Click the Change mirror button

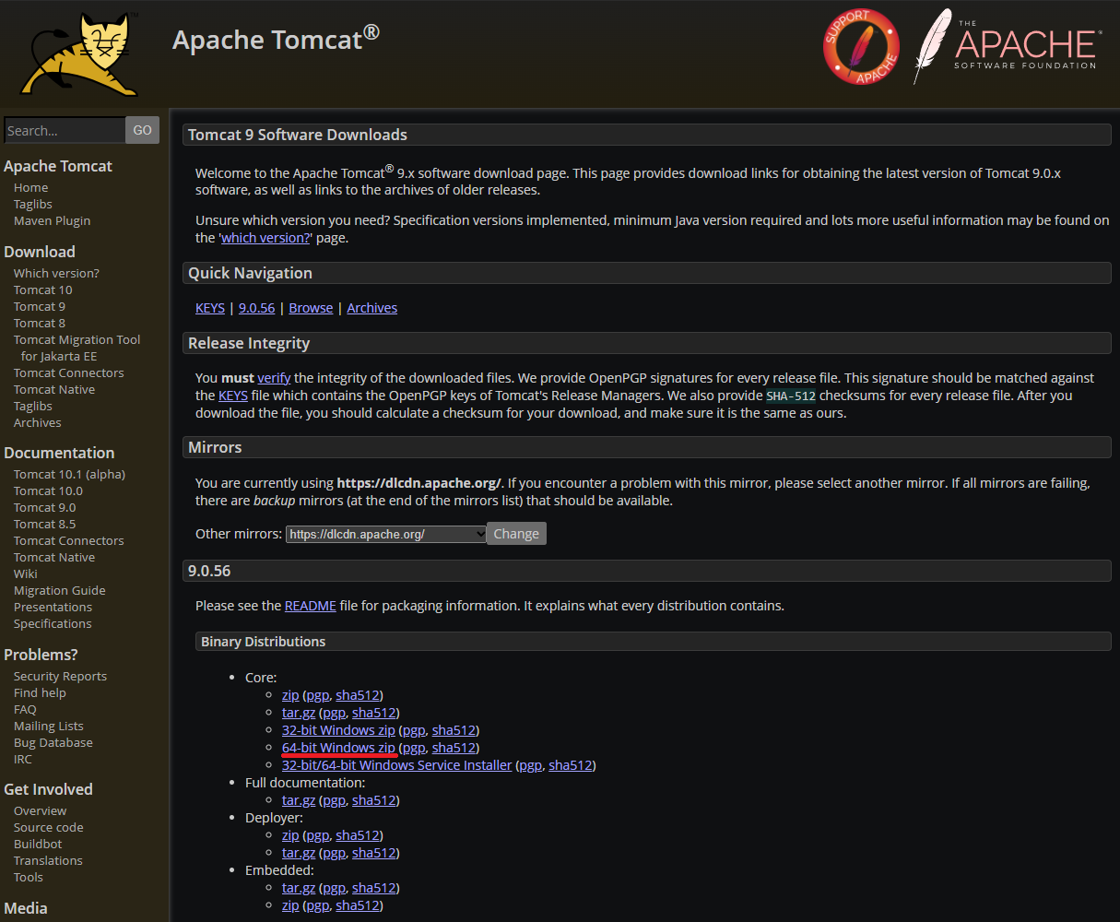click(516, 534)
